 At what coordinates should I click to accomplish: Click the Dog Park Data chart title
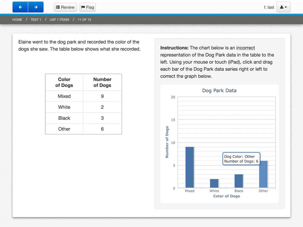coord(219,90)
